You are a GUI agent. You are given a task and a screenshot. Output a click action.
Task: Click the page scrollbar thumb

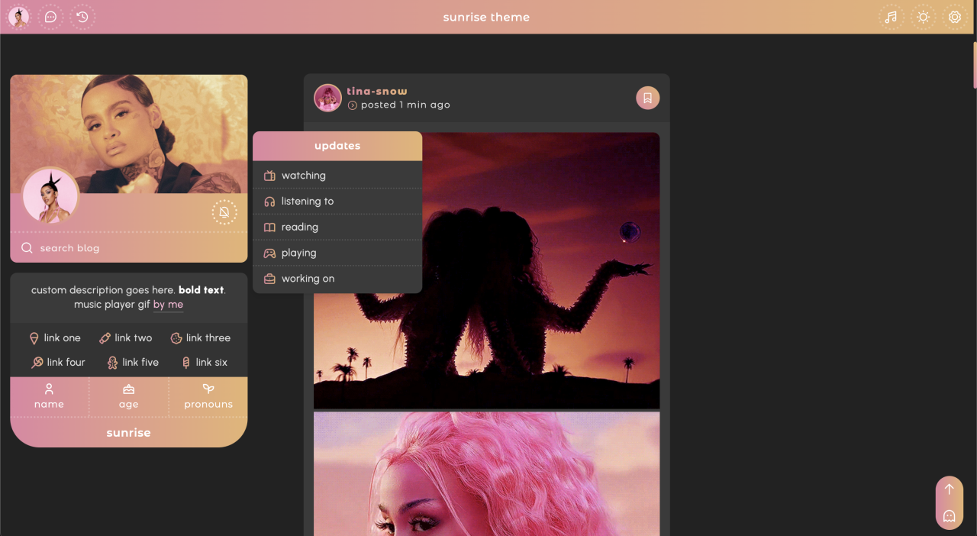pos(974,64)
